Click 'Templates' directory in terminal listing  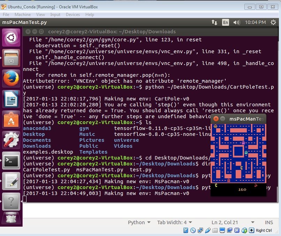point(93,152)
